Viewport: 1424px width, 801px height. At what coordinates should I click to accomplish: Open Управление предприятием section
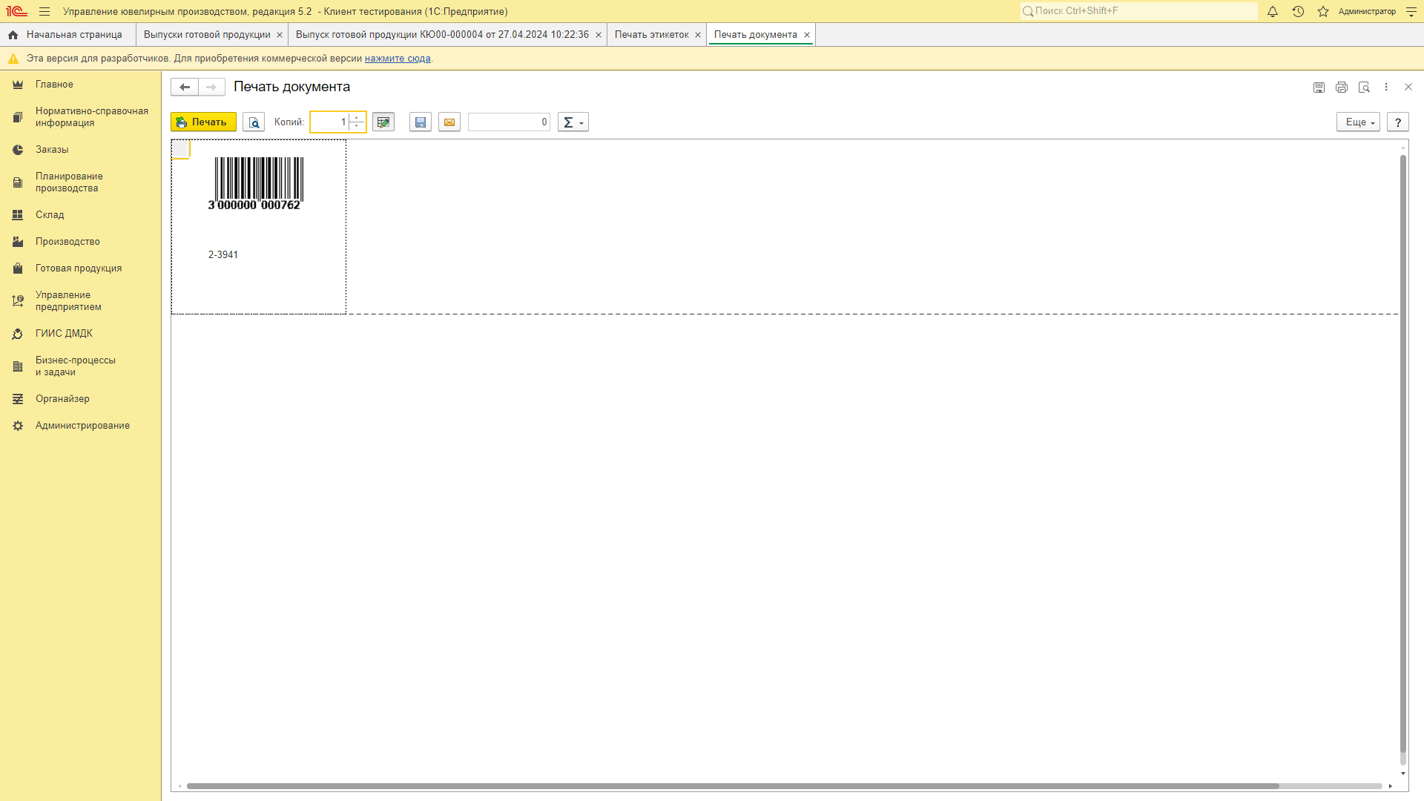(80, 301)
